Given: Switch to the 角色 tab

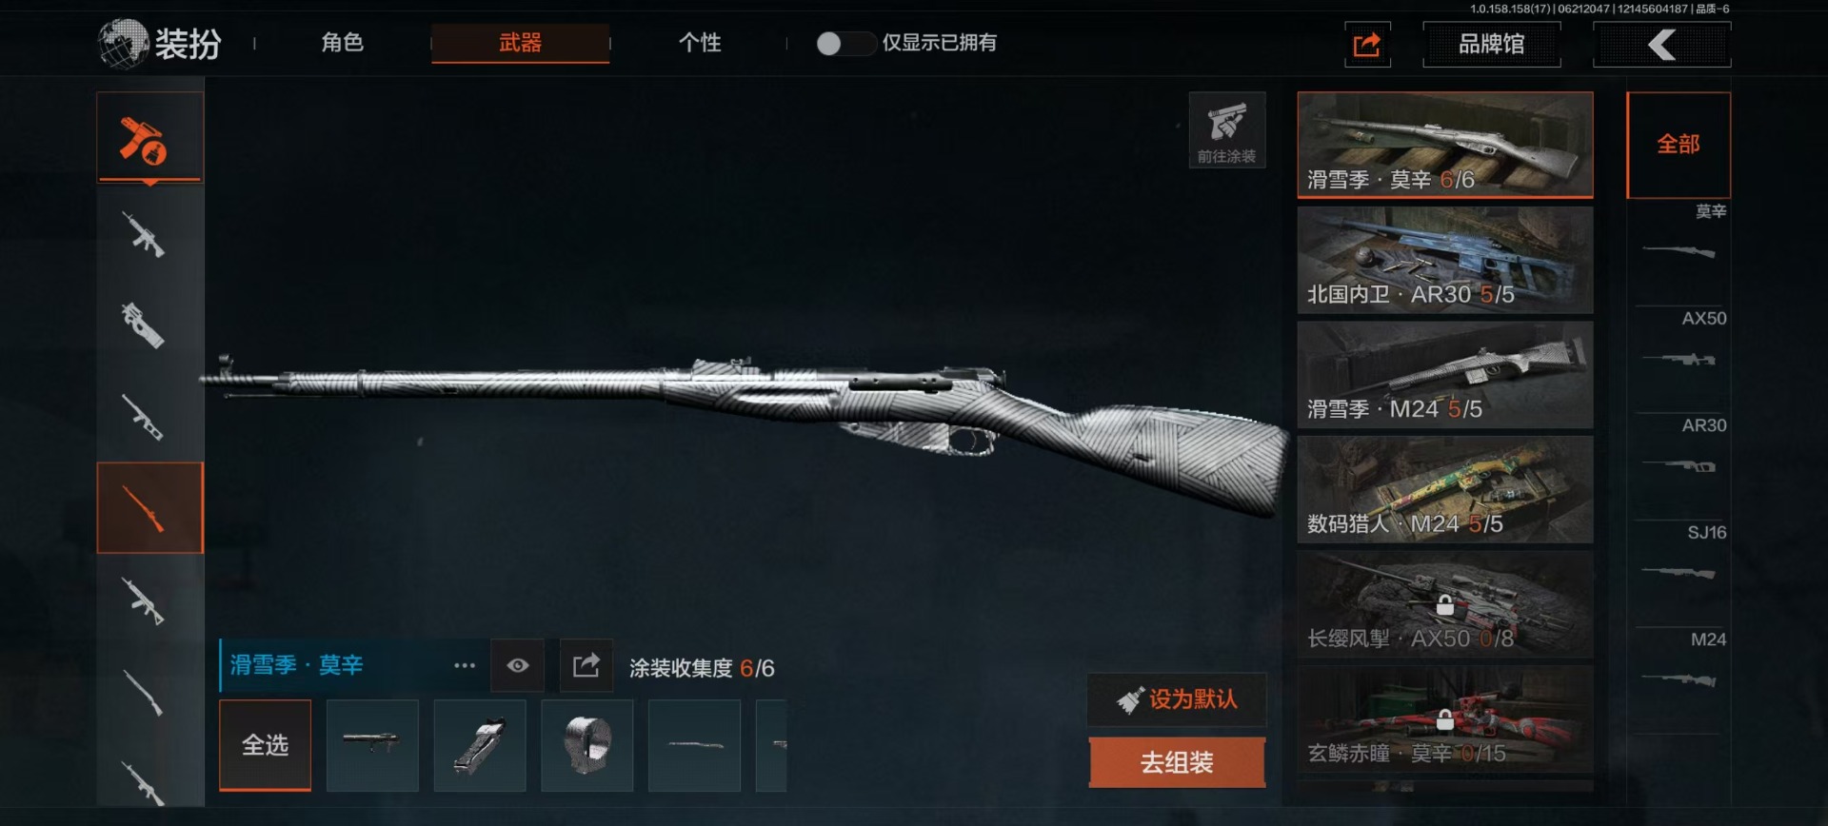Looking at the screenshot, I should coord(342,43).
